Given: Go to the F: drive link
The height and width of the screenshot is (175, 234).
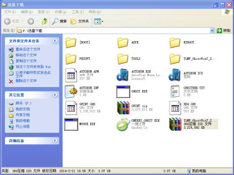Looking at the screenshot, I should [23, 103].
